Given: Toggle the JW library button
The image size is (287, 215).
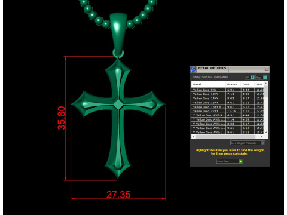Looking at the screenshot, I should point(249,77).
